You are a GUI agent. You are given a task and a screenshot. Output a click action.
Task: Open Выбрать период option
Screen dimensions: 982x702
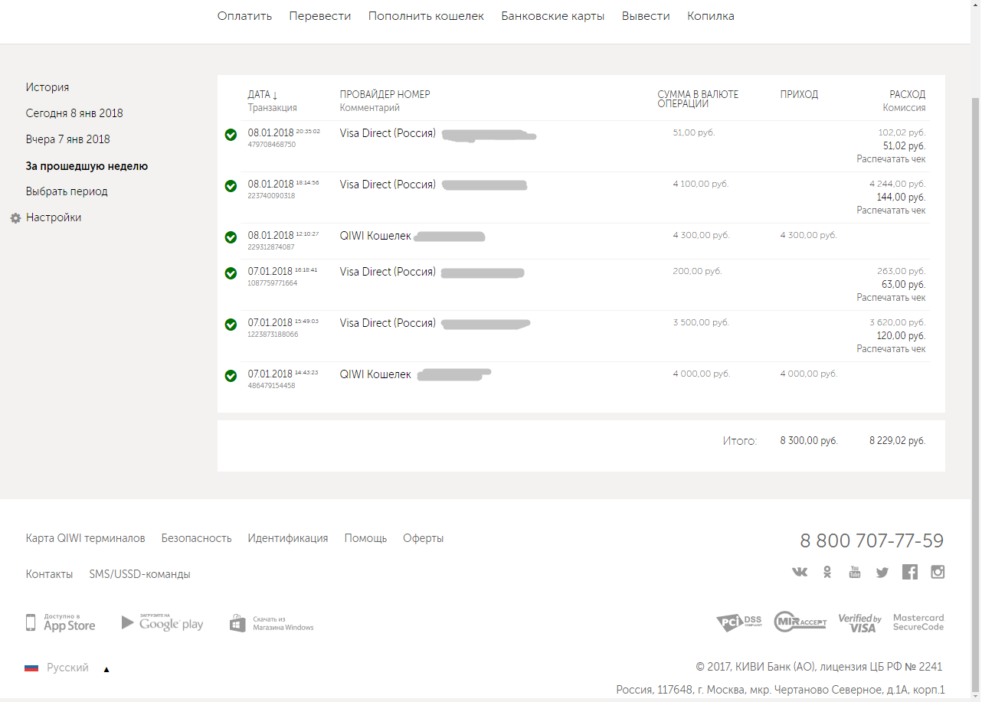[67, 191]
